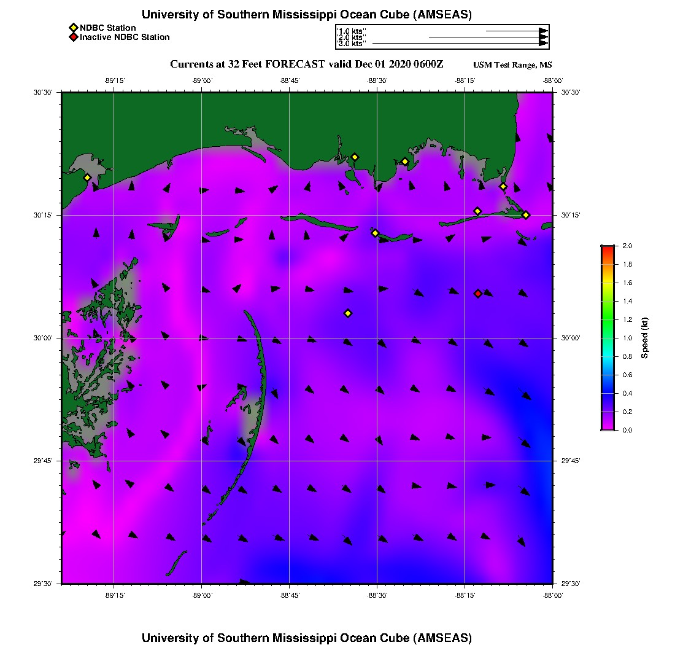Select the yellow station on the island near -88°30'
Viewport: 675px width, 645px height.
375,233
